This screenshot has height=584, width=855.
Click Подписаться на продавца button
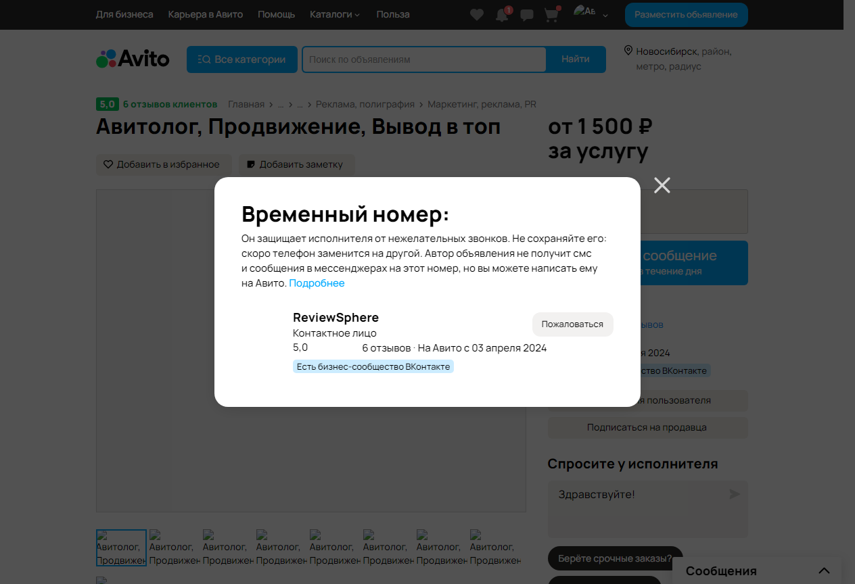647,427
